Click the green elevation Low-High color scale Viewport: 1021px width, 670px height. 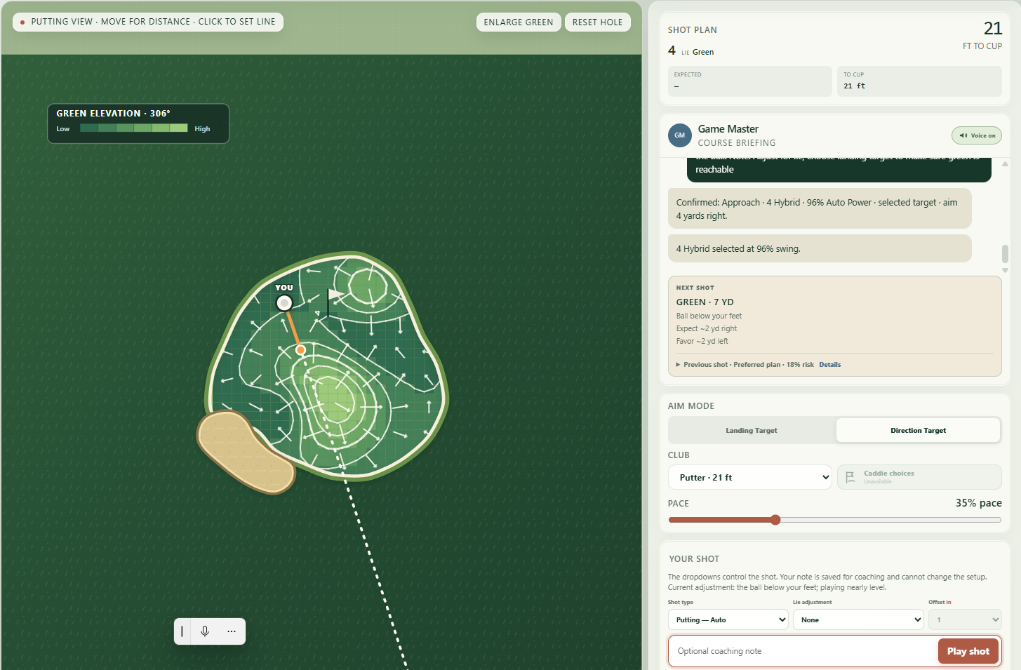[134, 128]
